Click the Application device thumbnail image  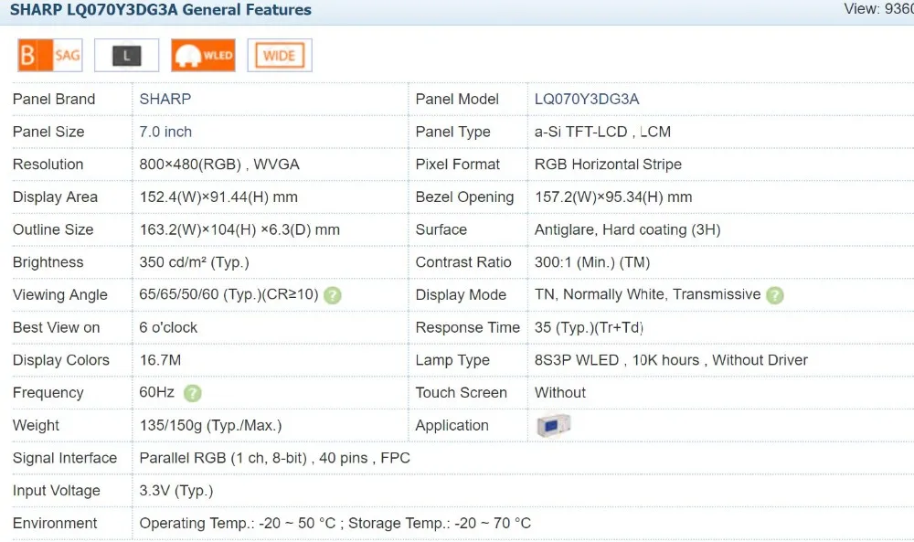[x=553, y=425]
